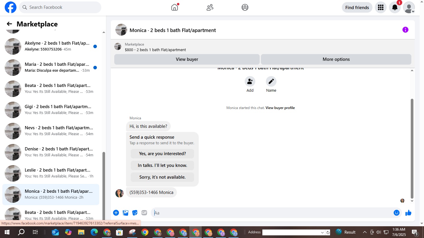Click the More options button

click(336, 59)
